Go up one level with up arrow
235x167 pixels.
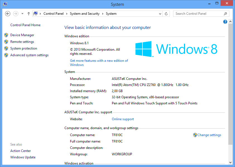pos(29,14)
